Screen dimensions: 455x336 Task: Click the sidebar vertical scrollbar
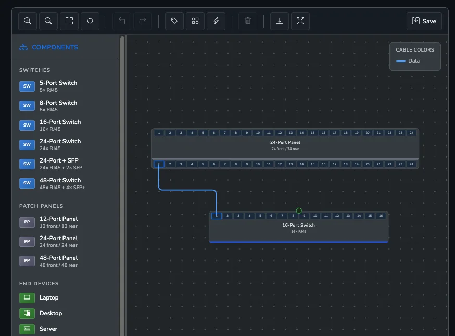(x=122, y=186)
